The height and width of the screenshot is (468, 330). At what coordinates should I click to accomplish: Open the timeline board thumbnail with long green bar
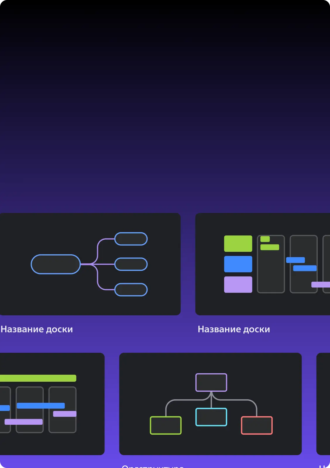coord(52,404)
